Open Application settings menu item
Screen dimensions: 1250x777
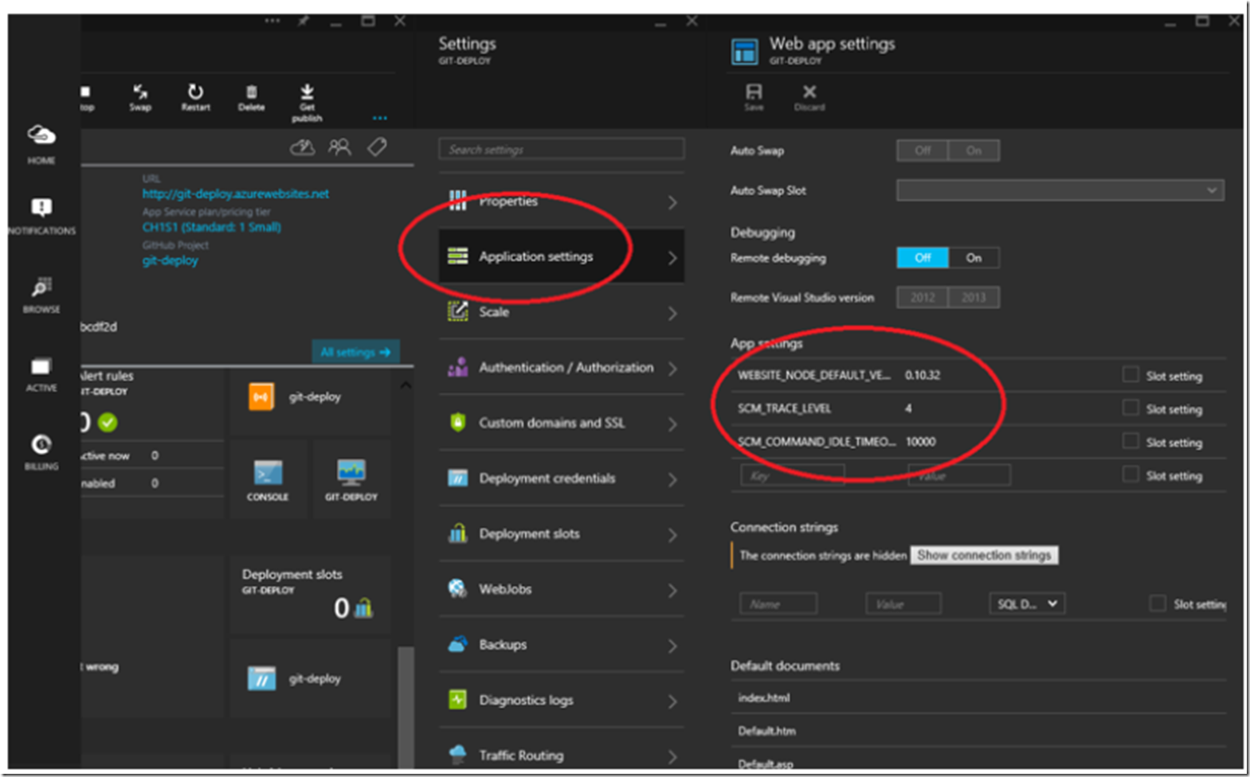tap(561, 256)
